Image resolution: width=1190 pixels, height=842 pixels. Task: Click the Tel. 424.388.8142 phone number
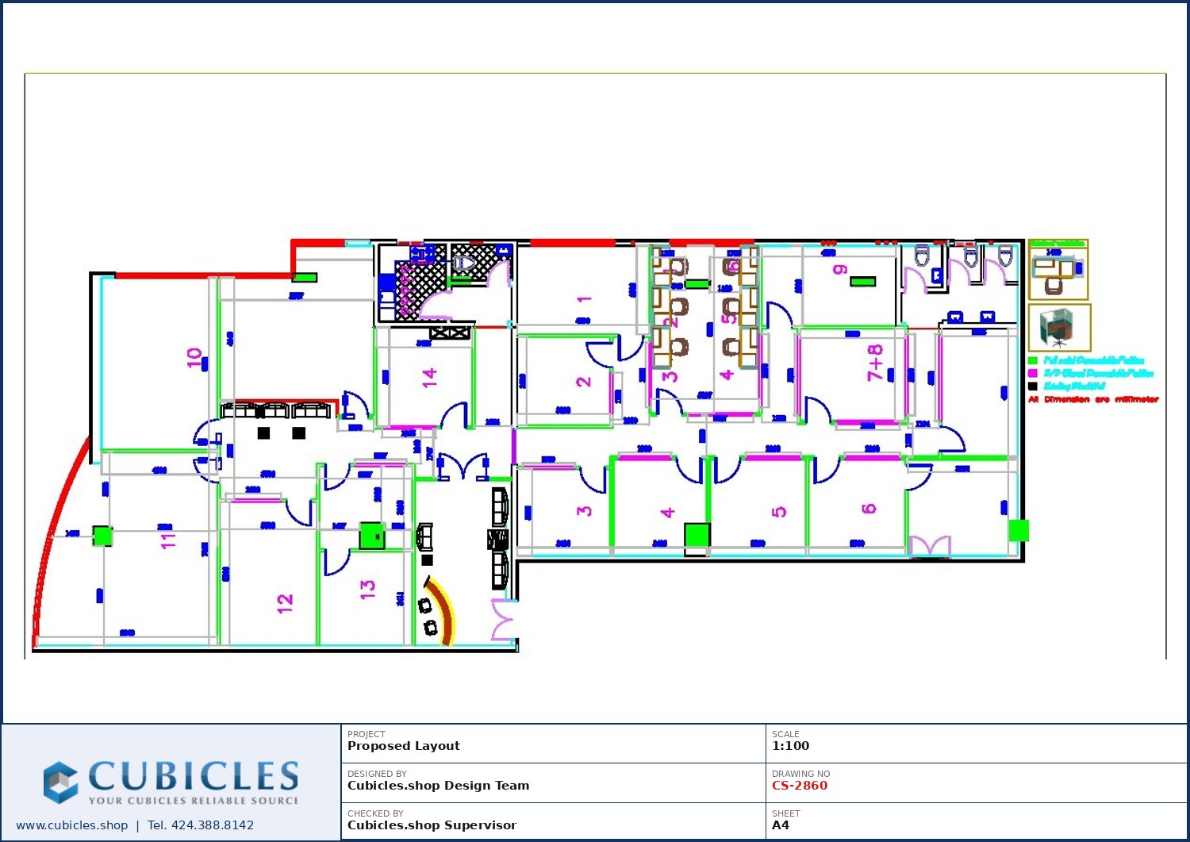[x=201, y=825]
